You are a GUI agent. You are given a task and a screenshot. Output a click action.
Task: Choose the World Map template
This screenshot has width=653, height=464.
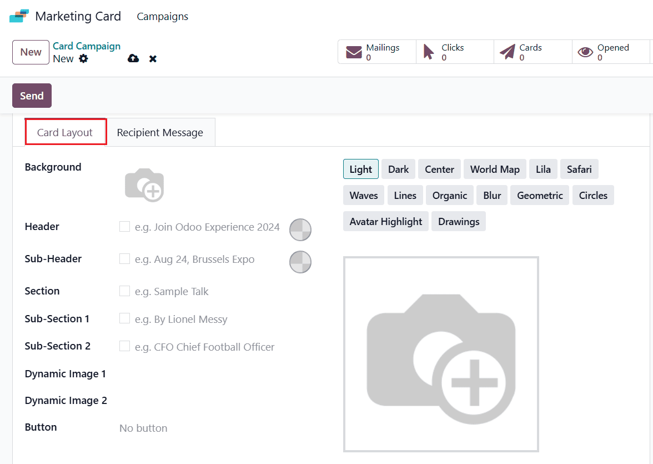[x=495, y=169]
